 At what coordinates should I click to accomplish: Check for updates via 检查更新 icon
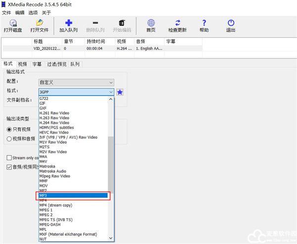tap(178, 23)
